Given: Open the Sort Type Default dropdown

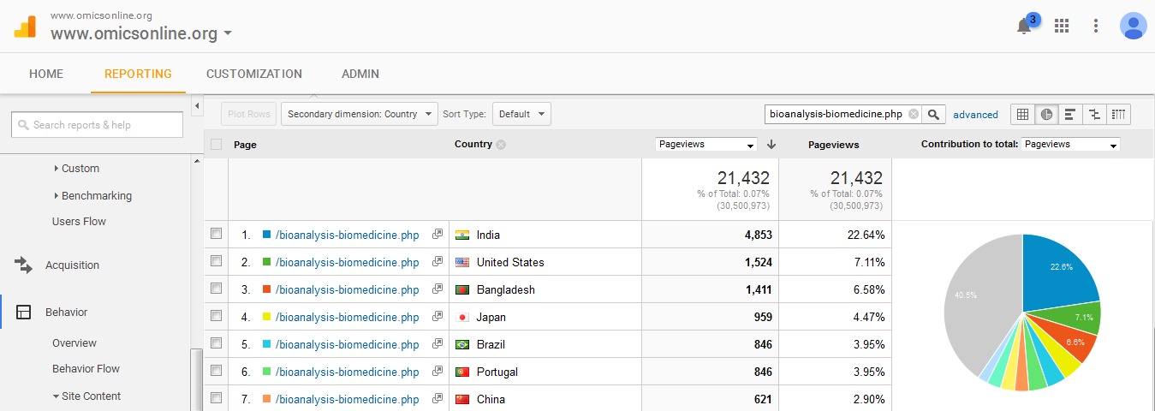Looking at the screenshot, I should tap(521, 114).
